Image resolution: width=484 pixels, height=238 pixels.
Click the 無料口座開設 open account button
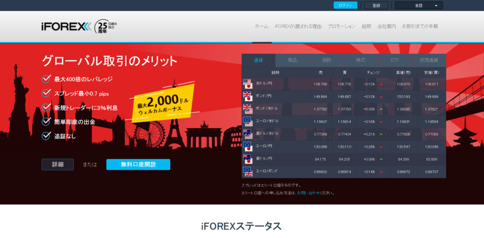(x=138, y=165)
